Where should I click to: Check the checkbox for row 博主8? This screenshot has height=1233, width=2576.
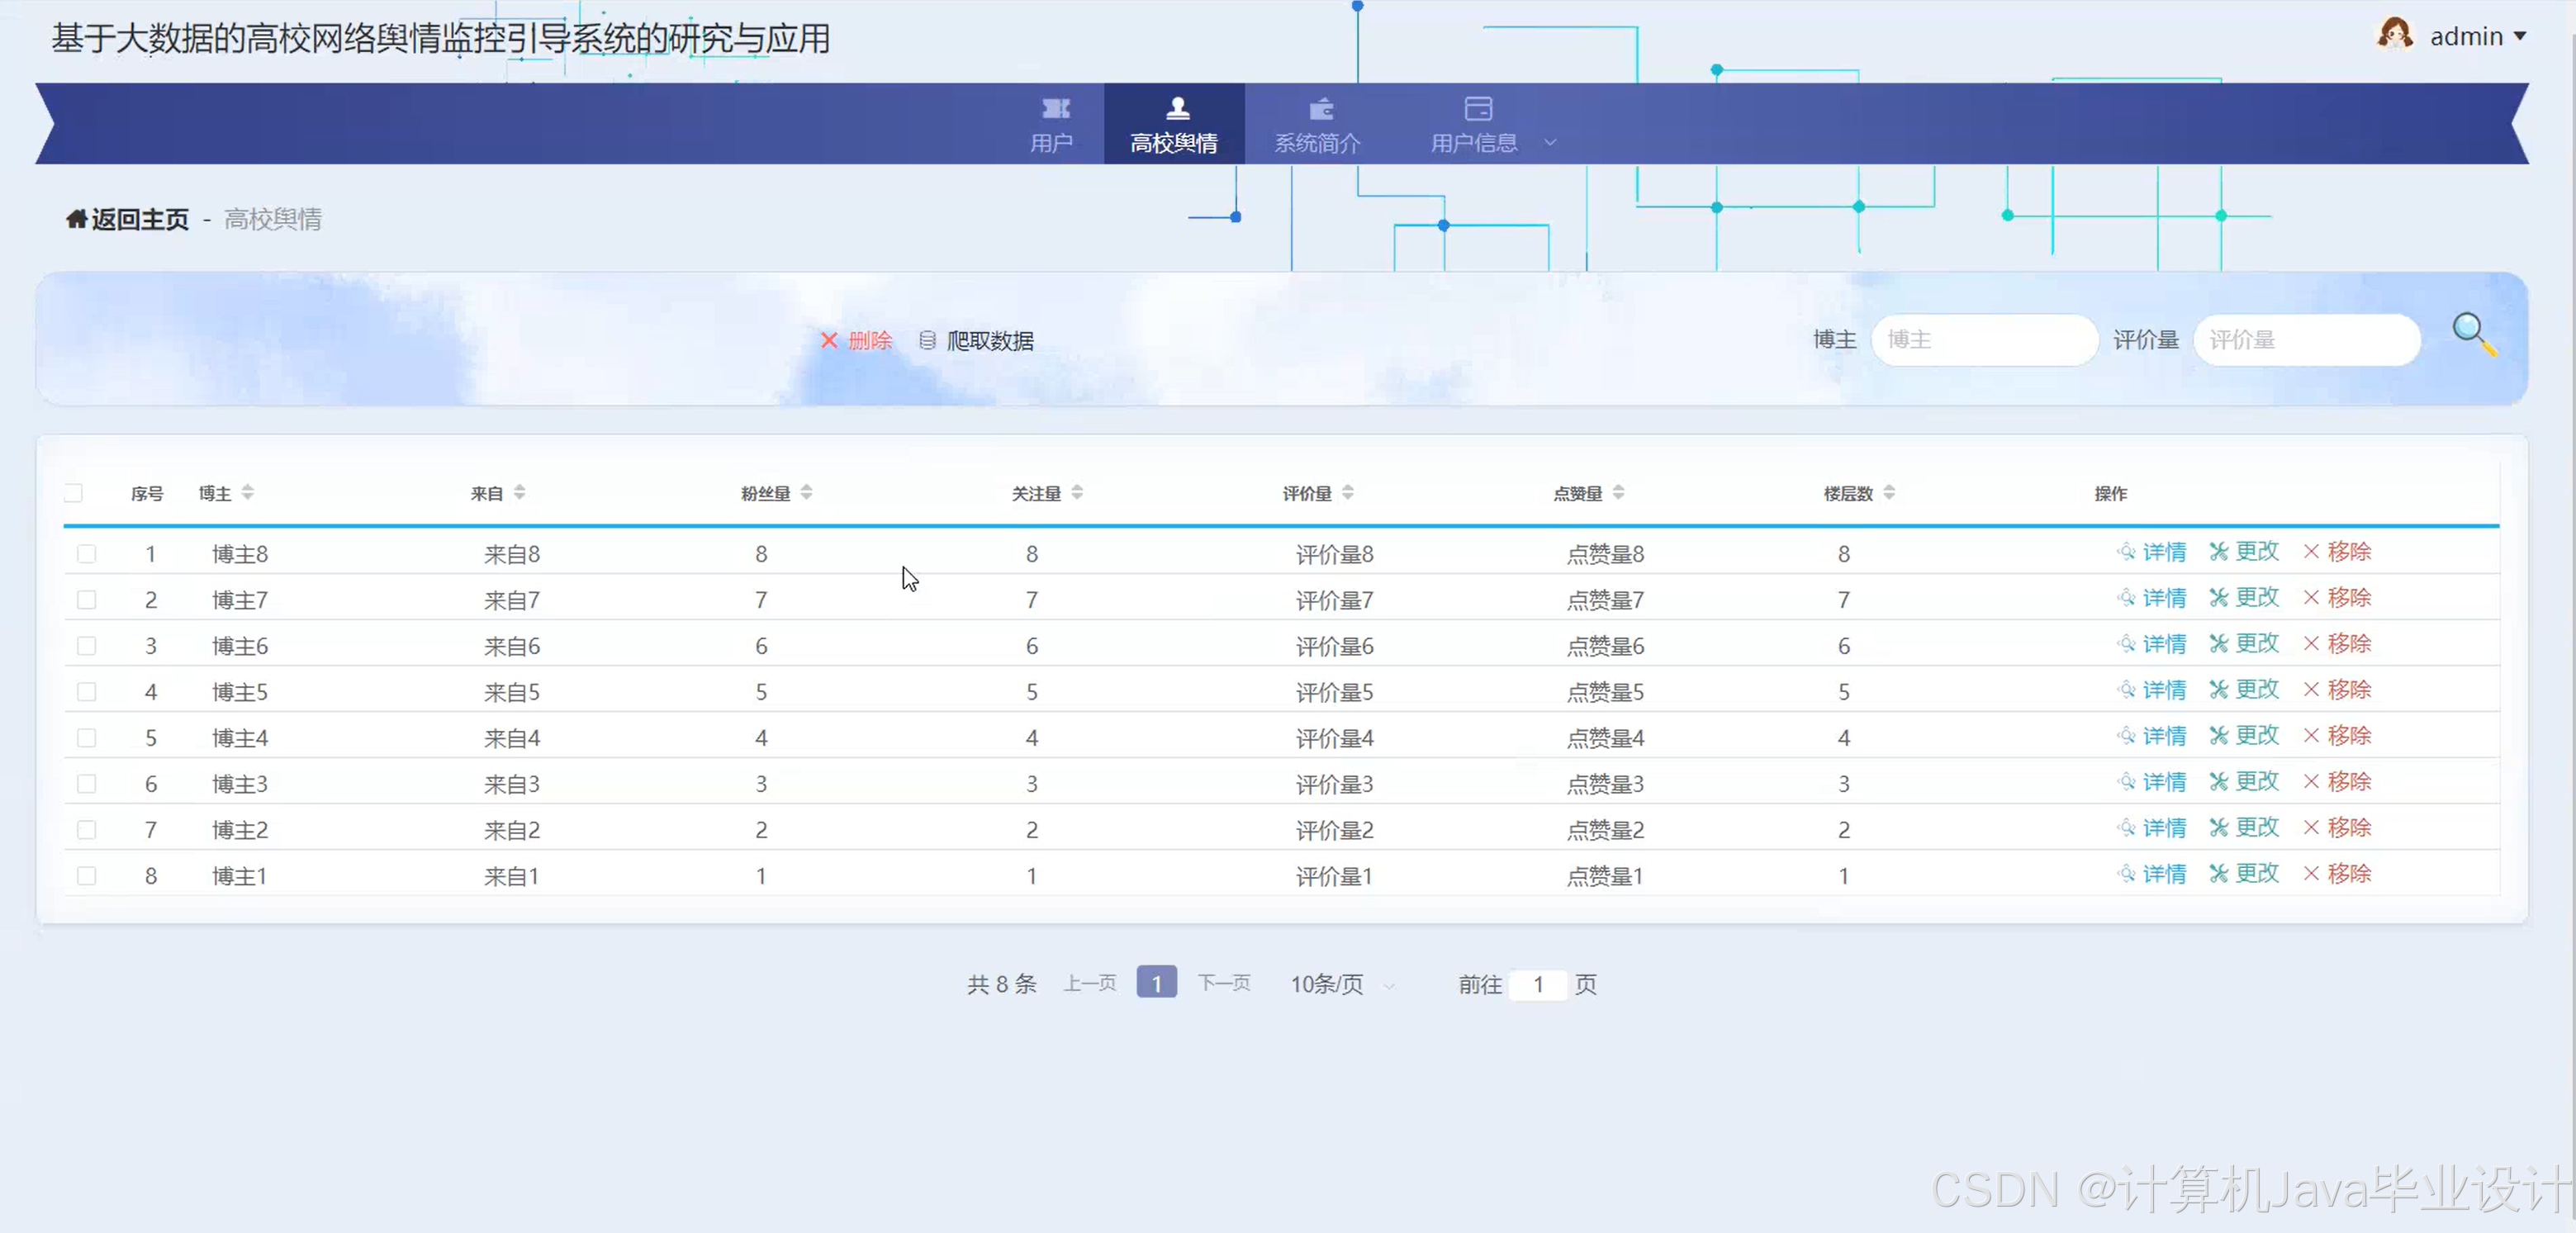[x=87, y=553]
